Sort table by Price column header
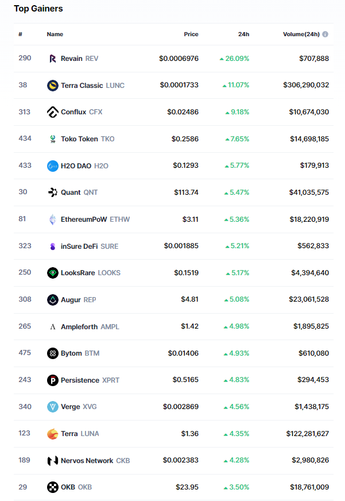Viewport: 345px width, 501px height. tap(191, 34)
